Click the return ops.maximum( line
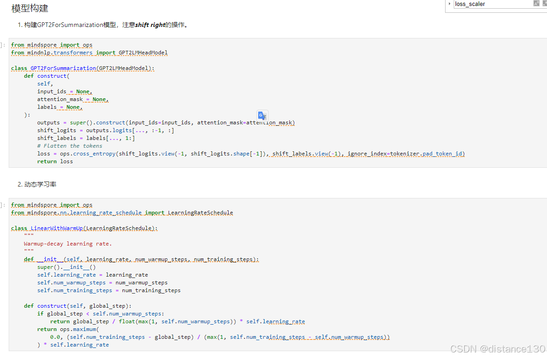The width and height of the screenshot is (547, 358). 68,329
